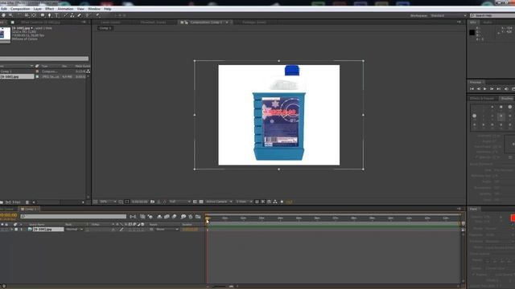Open the Workspace dropdown
Viewport: 515px width, 289px height.
448,15
